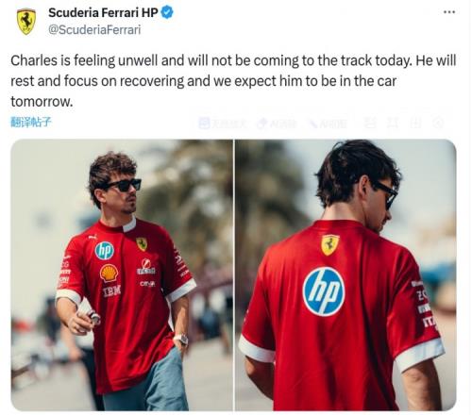The image size is (472, 415).
Task: Select the tweet text about Charles feeling unwell
Action: click(x=233, y=81)
